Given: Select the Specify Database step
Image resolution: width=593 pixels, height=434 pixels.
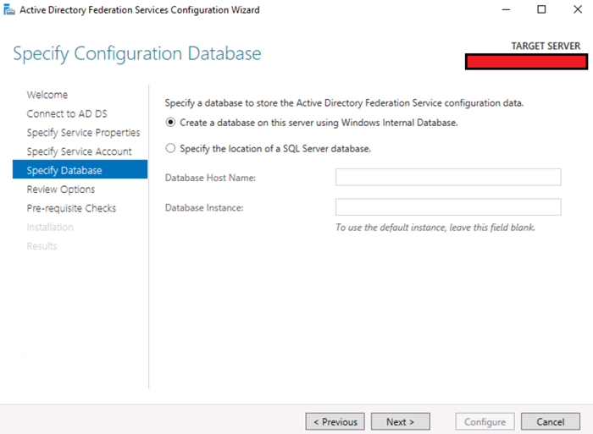Looking at the screenshot, I should (80, 169).
